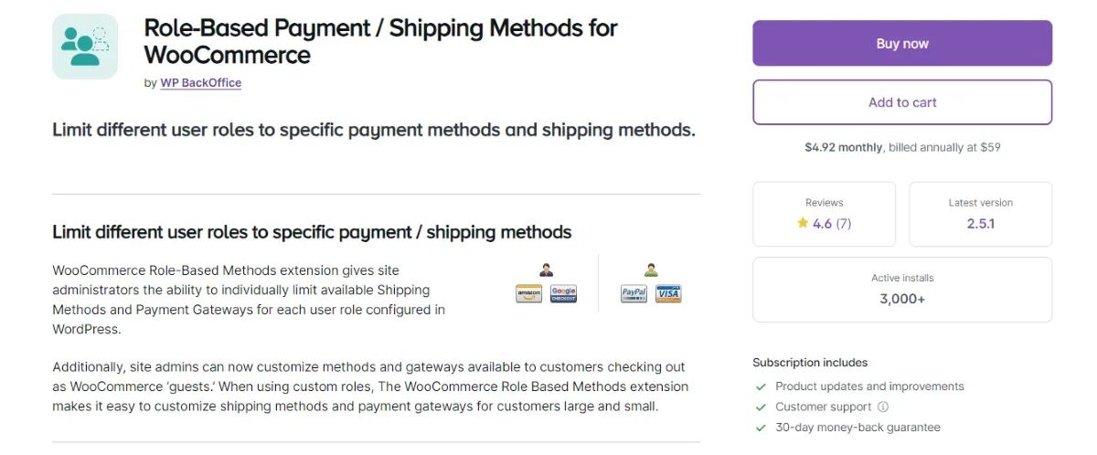Image resolution: width=1097 pixels, height=455 pixels.
Task: Click the businessman user icon in suit
Action: point(546,270)
